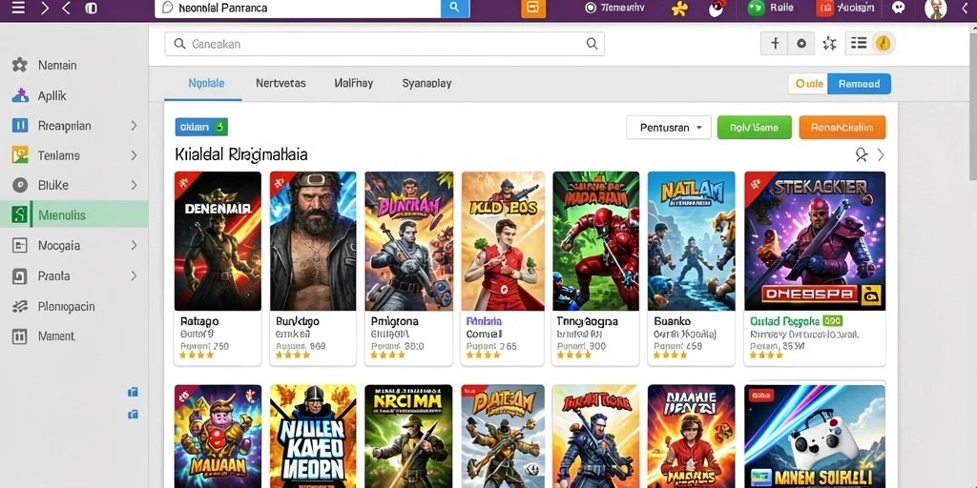Switch to the Nalfhay tab
This screenshot has height=488, width=977.
point(354,84)
